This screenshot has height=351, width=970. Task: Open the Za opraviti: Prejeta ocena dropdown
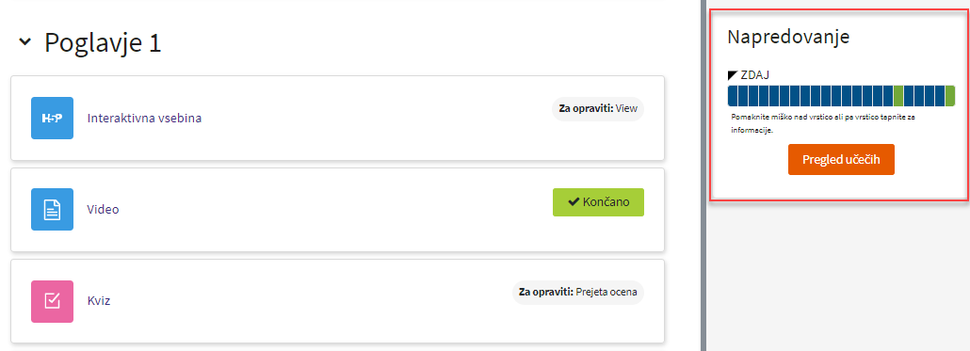point(578,293)
